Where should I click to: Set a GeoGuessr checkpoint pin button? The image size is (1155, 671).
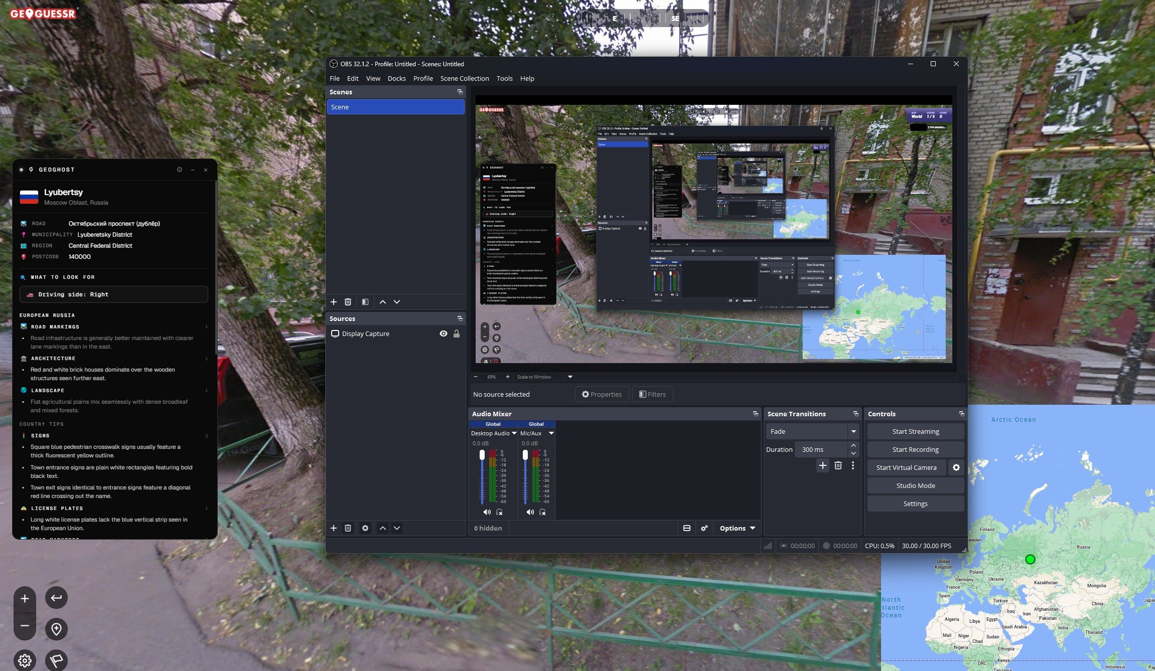pos(56,629)
